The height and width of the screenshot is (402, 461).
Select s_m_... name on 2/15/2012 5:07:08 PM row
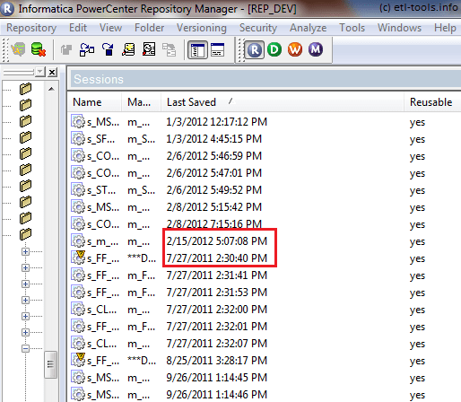[102, 241]
